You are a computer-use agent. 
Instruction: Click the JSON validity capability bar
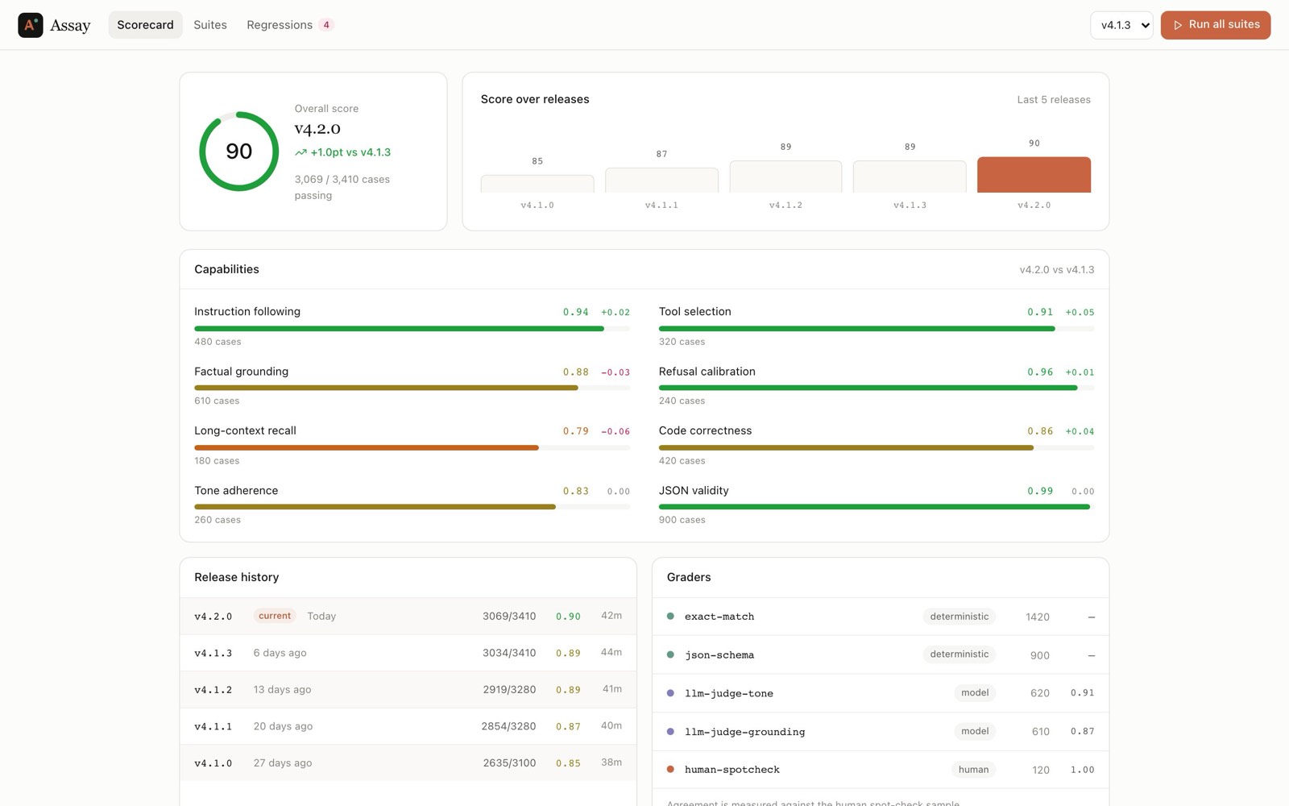coord(877,507)
